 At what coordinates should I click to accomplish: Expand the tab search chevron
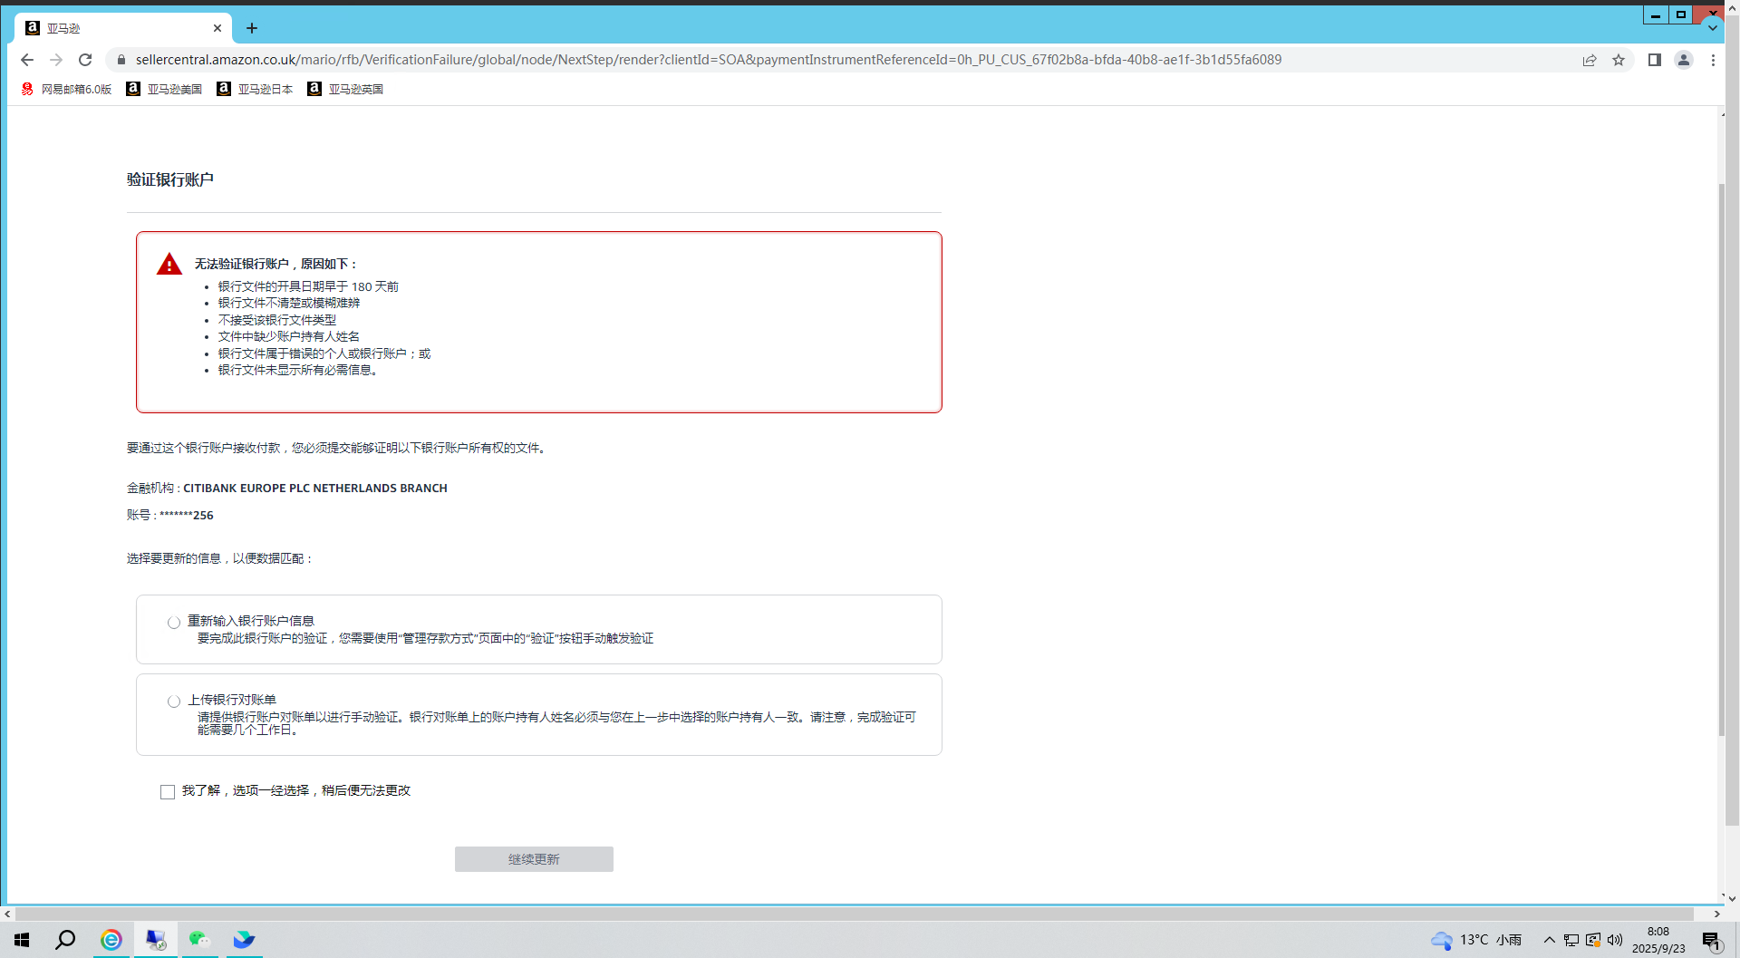tap(1712, 28)
